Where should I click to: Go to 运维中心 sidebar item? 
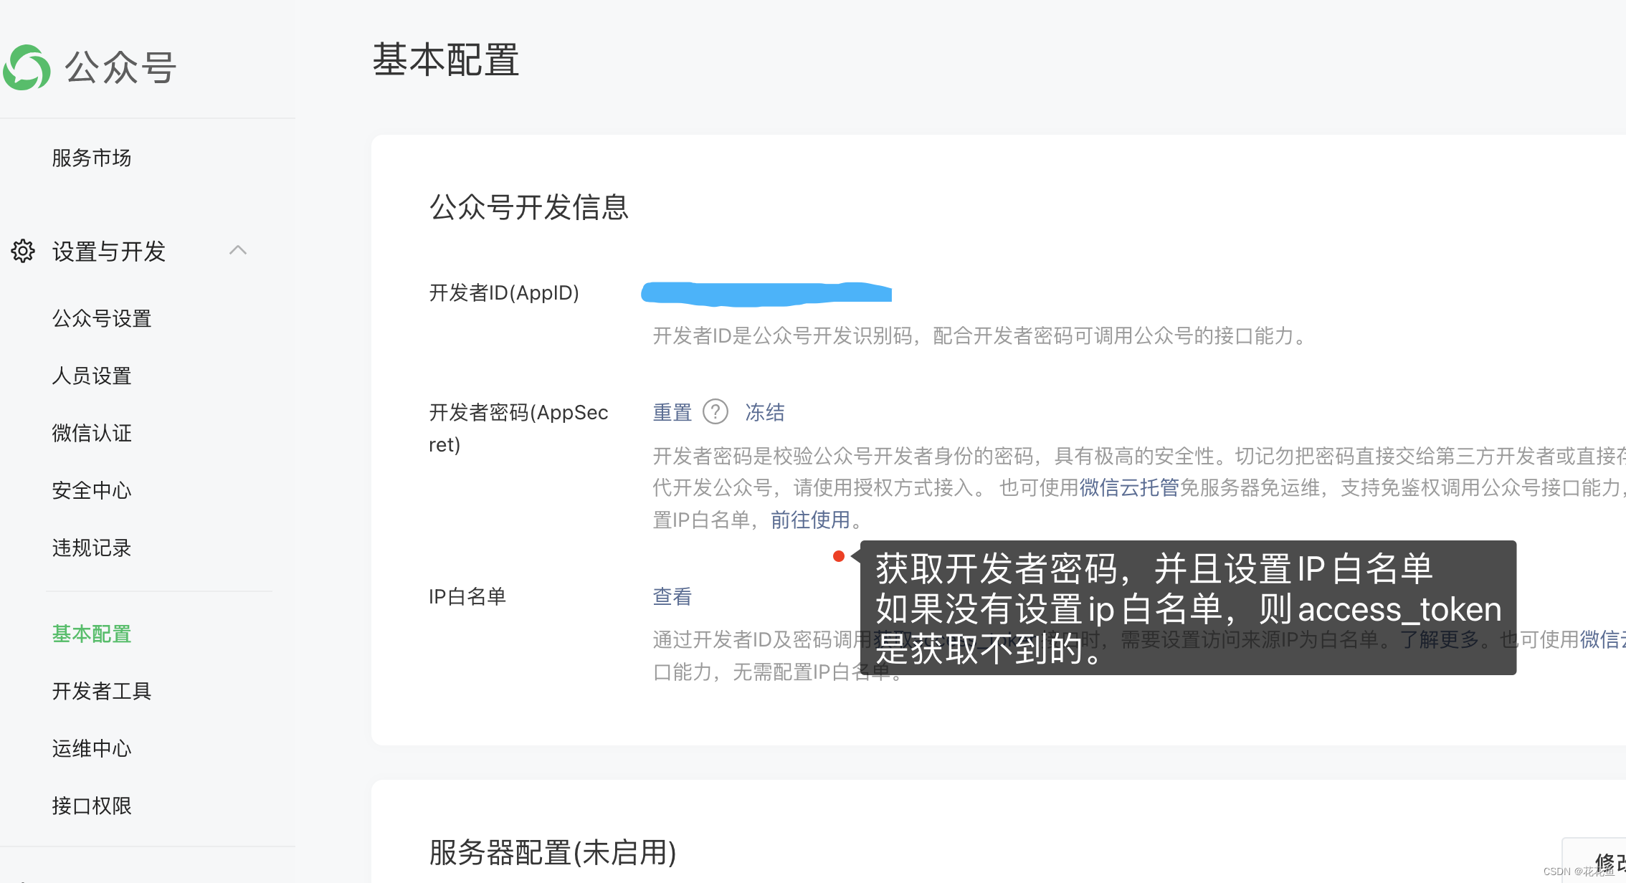point(92,748)
